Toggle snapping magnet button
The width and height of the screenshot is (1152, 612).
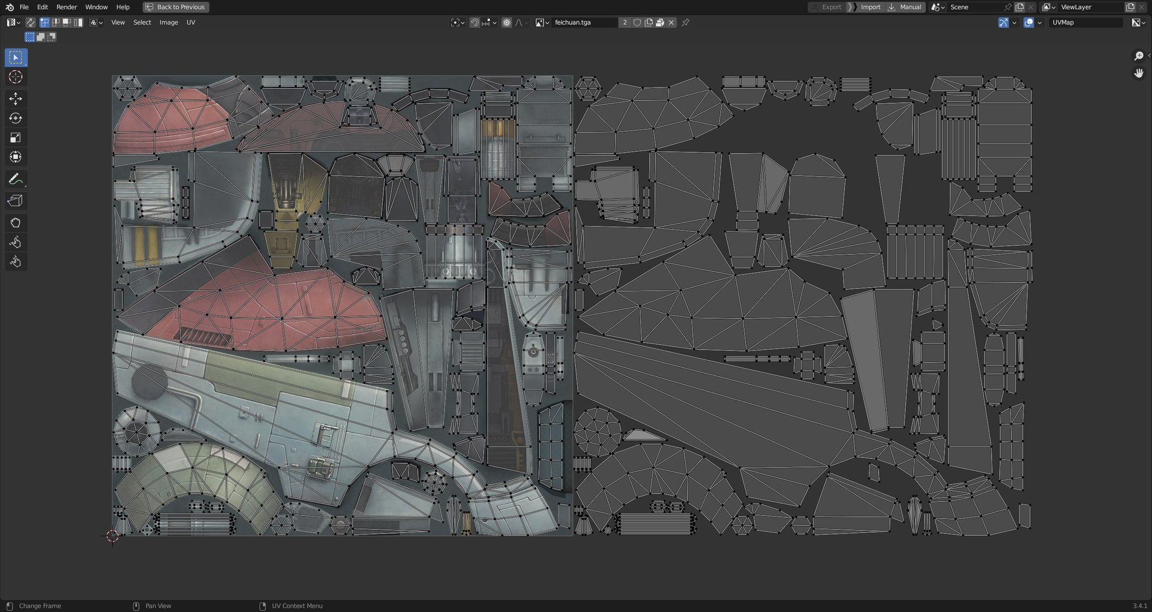pos(475,22)
